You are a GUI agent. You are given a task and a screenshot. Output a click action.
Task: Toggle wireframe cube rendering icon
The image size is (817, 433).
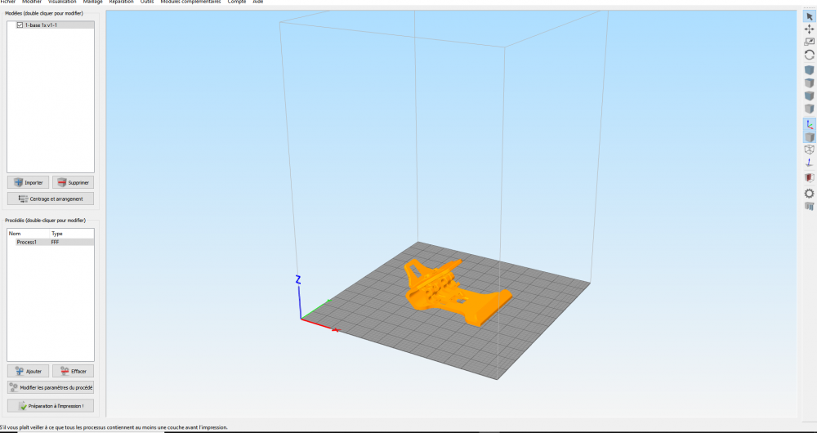click(x=809, y=150)
